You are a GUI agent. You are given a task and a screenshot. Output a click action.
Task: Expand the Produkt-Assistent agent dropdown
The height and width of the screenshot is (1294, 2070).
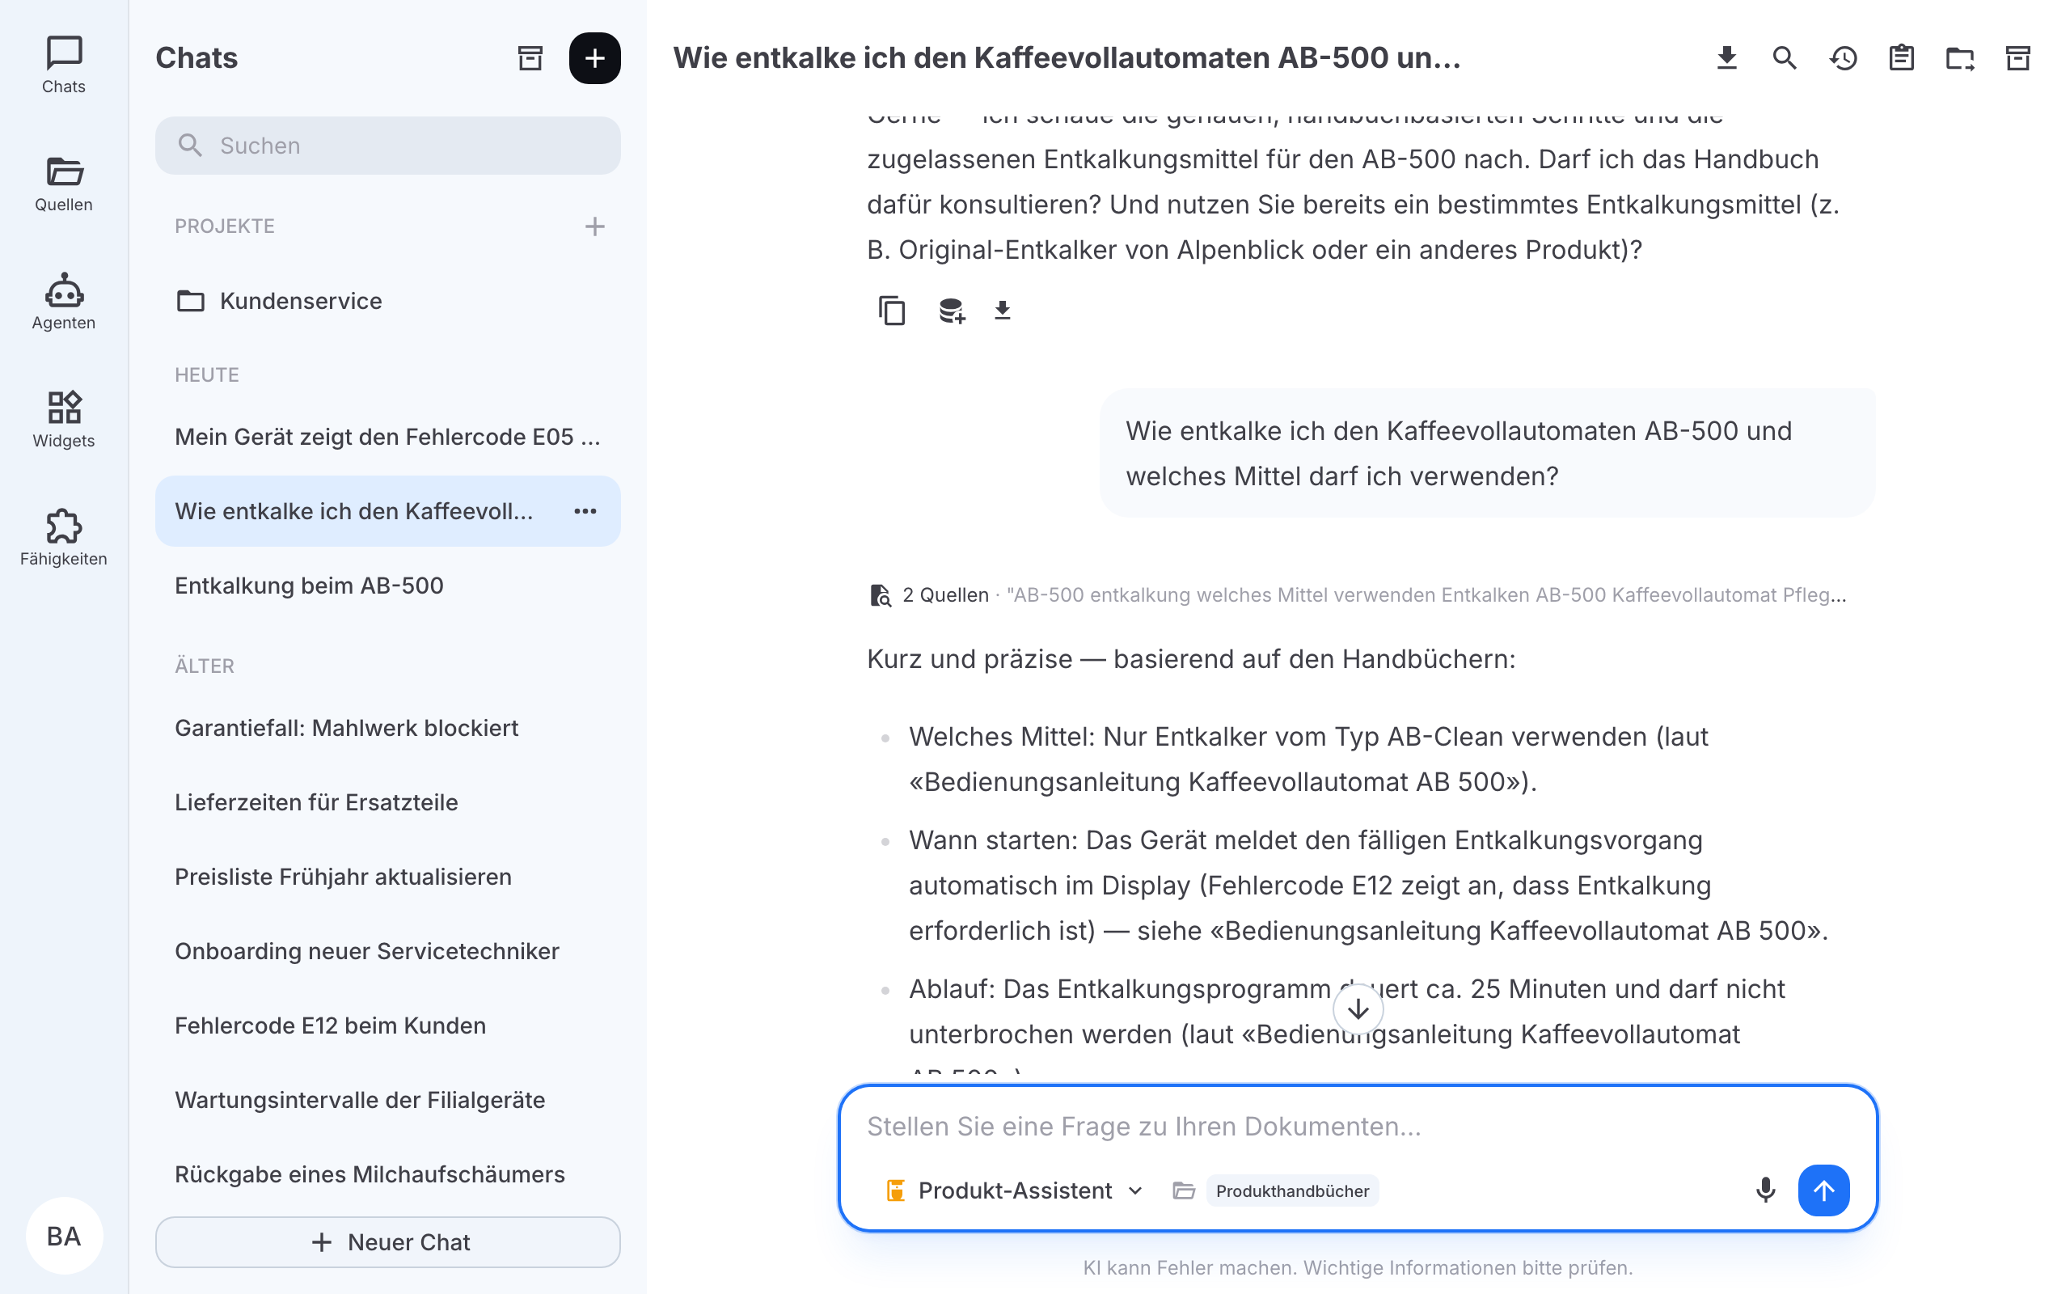[x=1014, y=1190]
